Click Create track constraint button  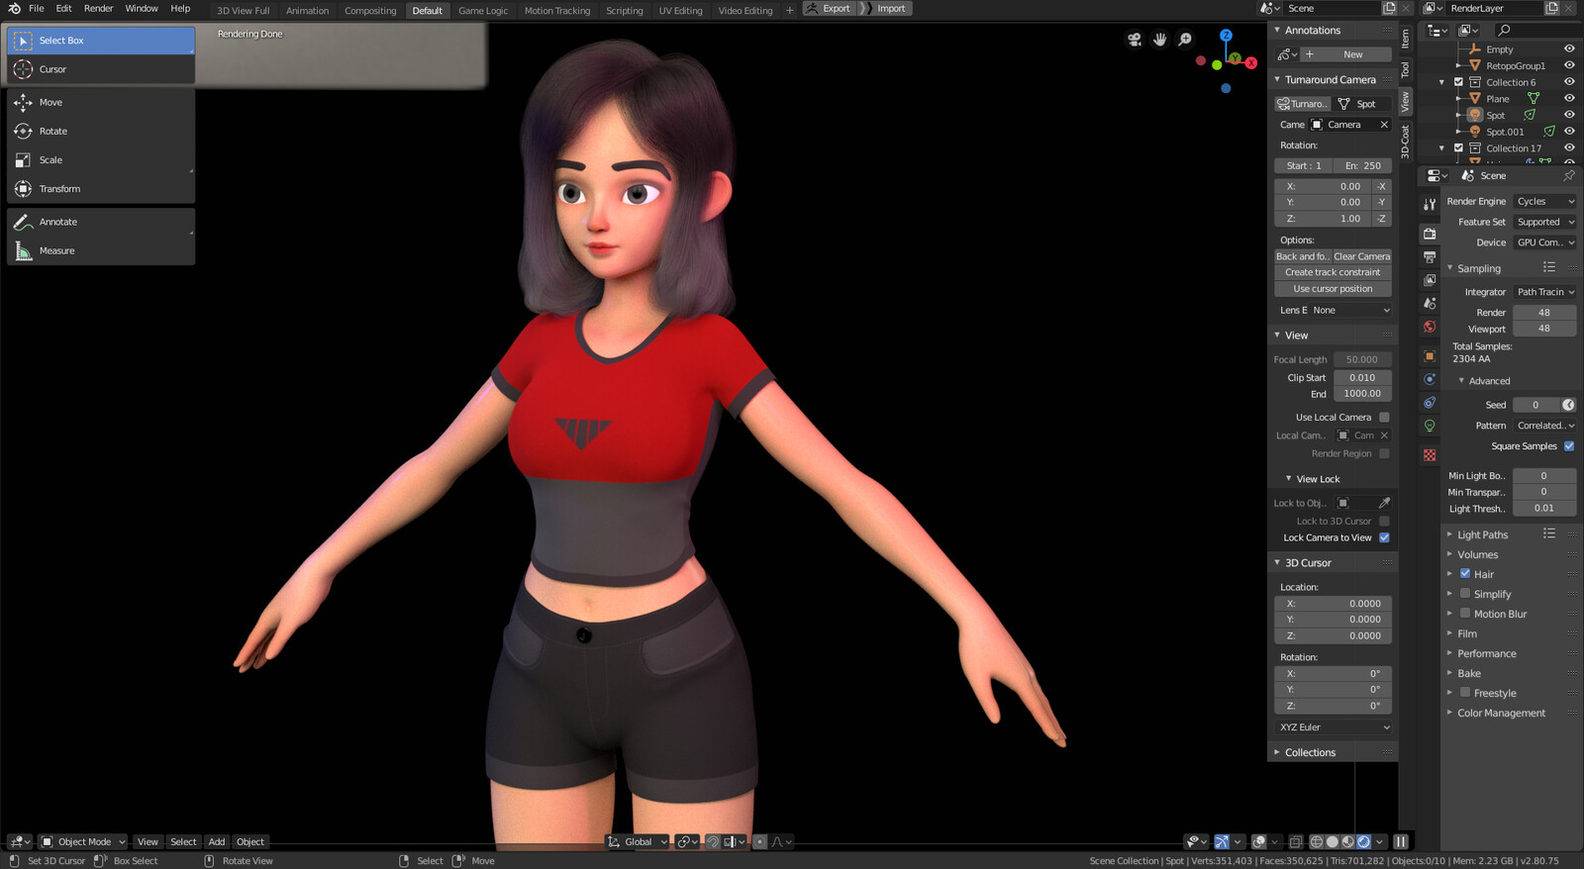tap(1333, 272)
